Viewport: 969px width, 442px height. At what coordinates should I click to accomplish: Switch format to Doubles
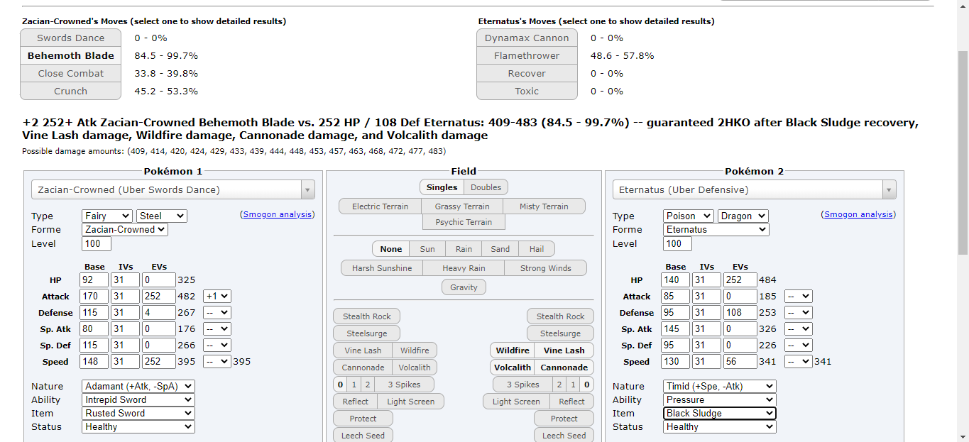(x=486, y=187)
